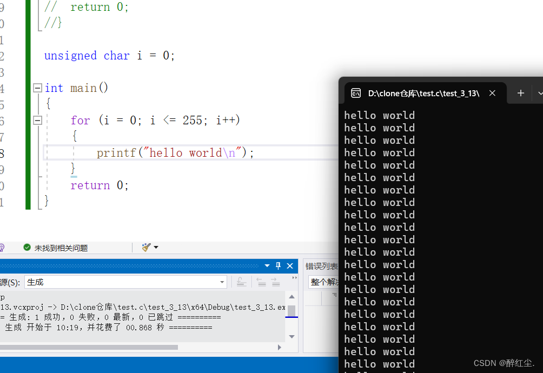
Task: Click the console icon in terminal tab
Action: click(356, 94)
